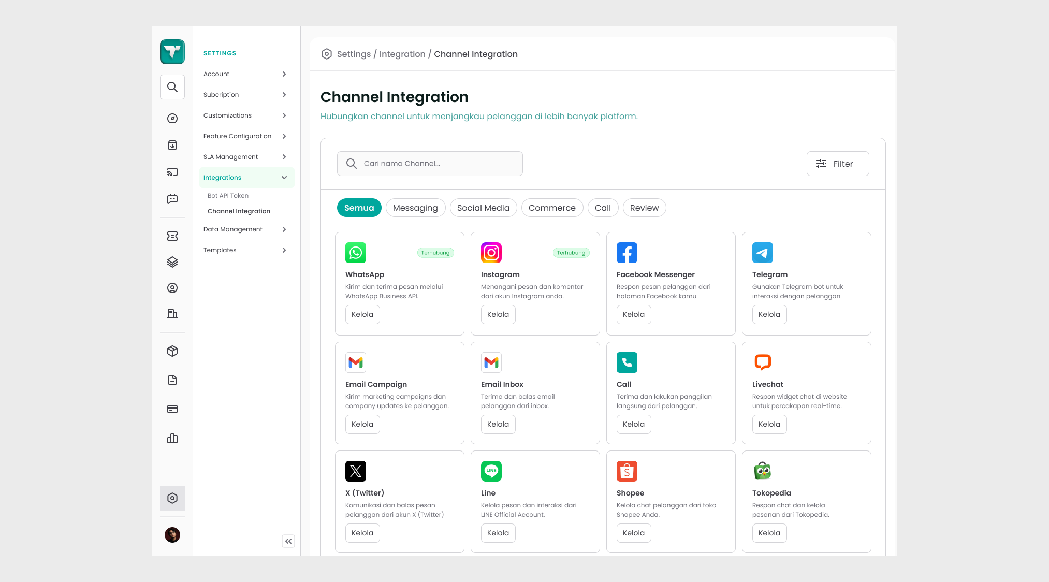1049x582 pixels.
Task: Open the inbox download icon in rail
Action: (x=172, y=145)
